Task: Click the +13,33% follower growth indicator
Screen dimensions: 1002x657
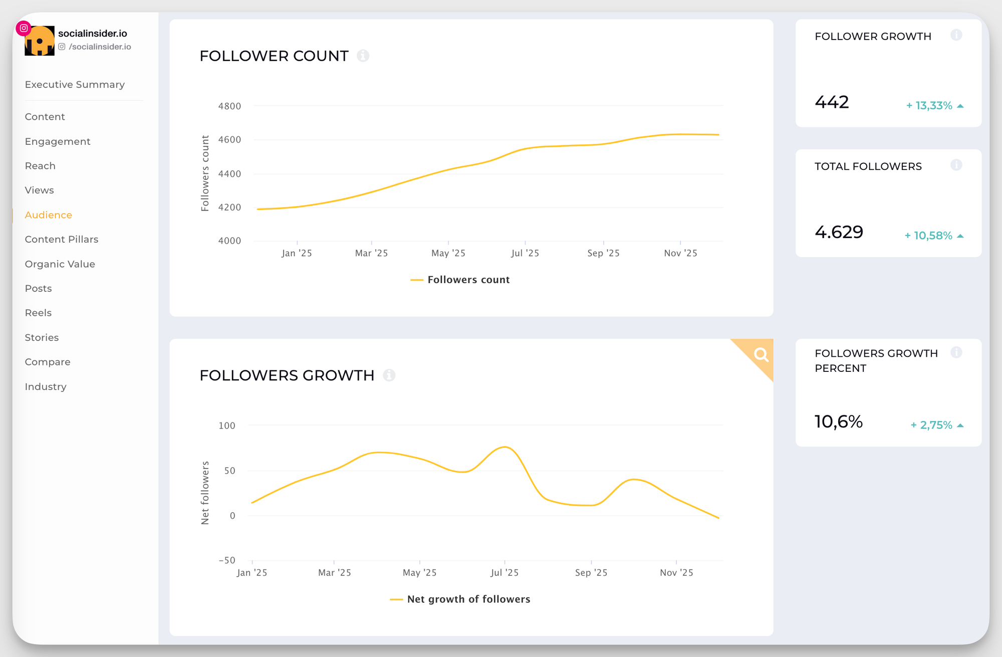Action: (x=934, y=106)
